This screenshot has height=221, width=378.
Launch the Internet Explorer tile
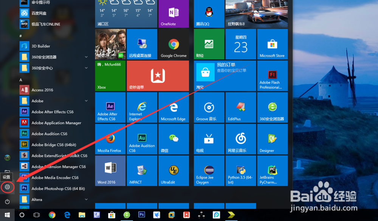pos(142,107)
